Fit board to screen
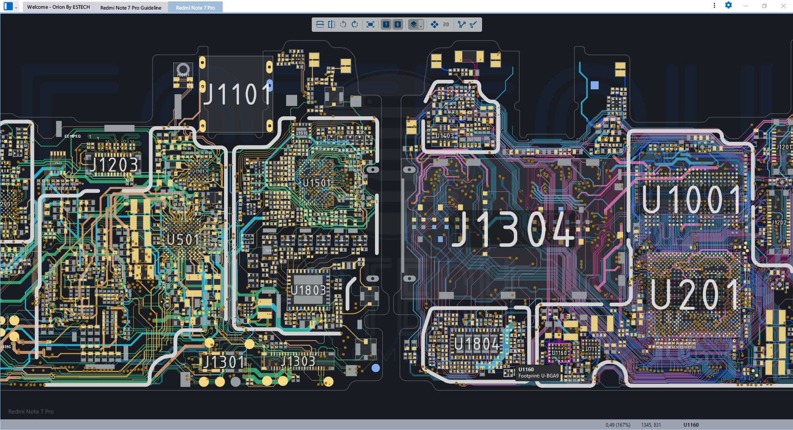The image size is (793, 430). coord(370,24)
